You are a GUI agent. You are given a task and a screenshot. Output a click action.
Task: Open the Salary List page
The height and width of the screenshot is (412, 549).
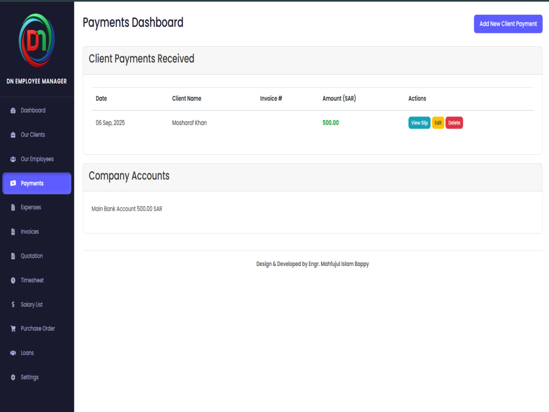coord(37,304)
